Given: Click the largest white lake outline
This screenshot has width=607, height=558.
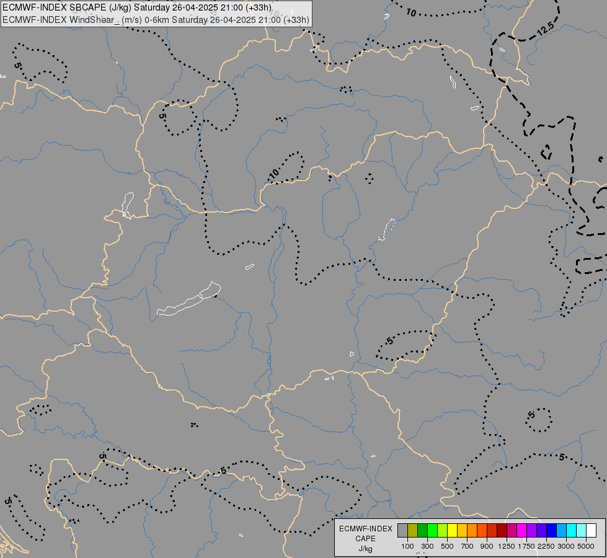Looking at the screenshot, I should click(x=189, y=299).
